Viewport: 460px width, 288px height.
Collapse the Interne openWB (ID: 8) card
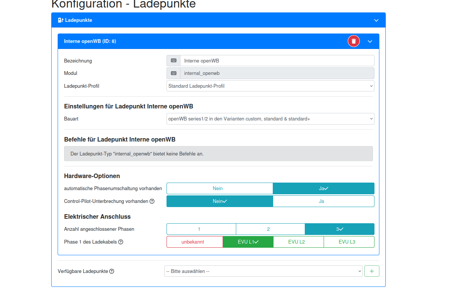(x=370, y=41)
